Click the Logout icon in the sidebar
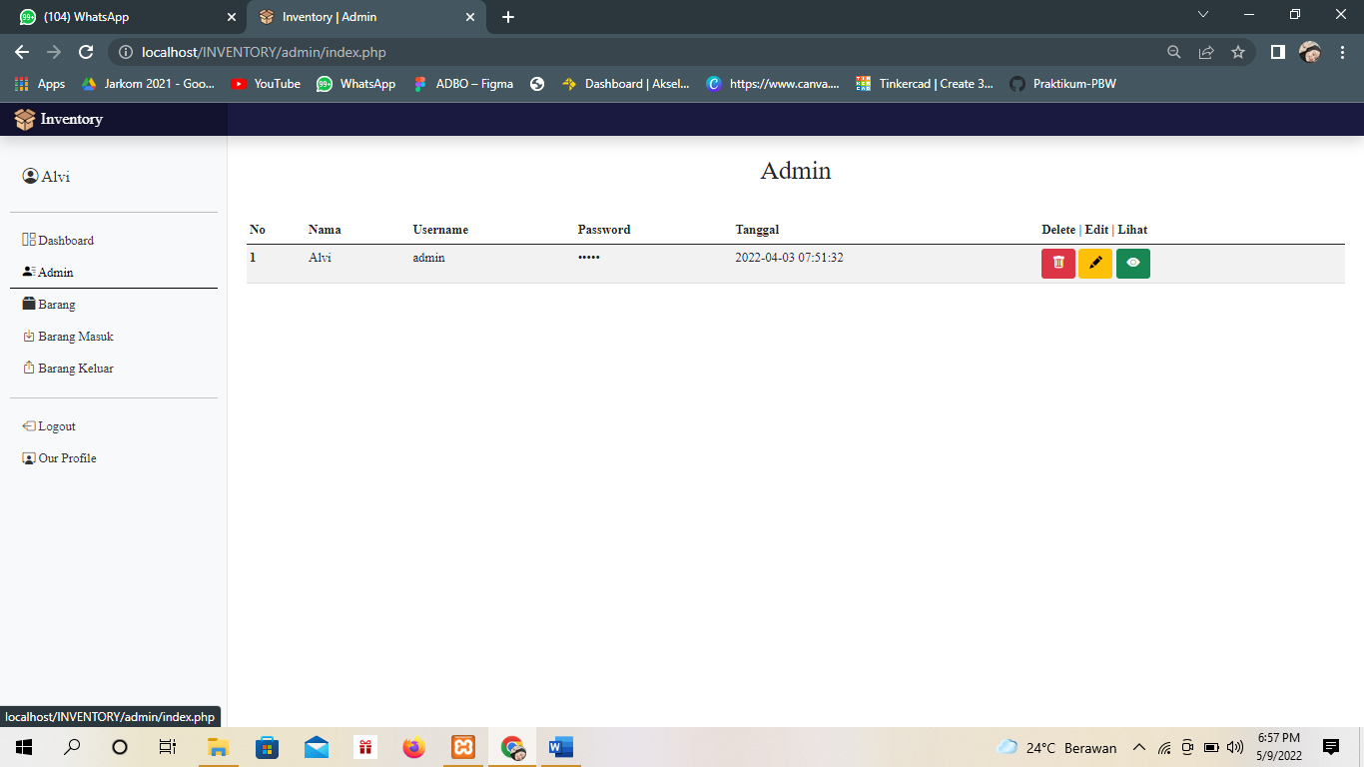Image resolution: width=1364 pixels, height=767 pixels. click(28, 425)
